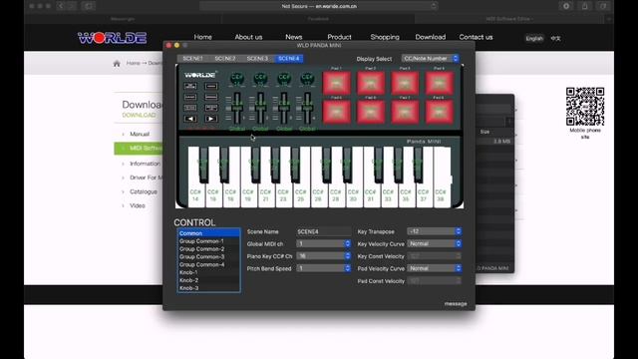Image resolution: width=638 pixels, height=359 pixels.
Task: Click the white piano key labeled CC# 21
Action: click(266, 195)
